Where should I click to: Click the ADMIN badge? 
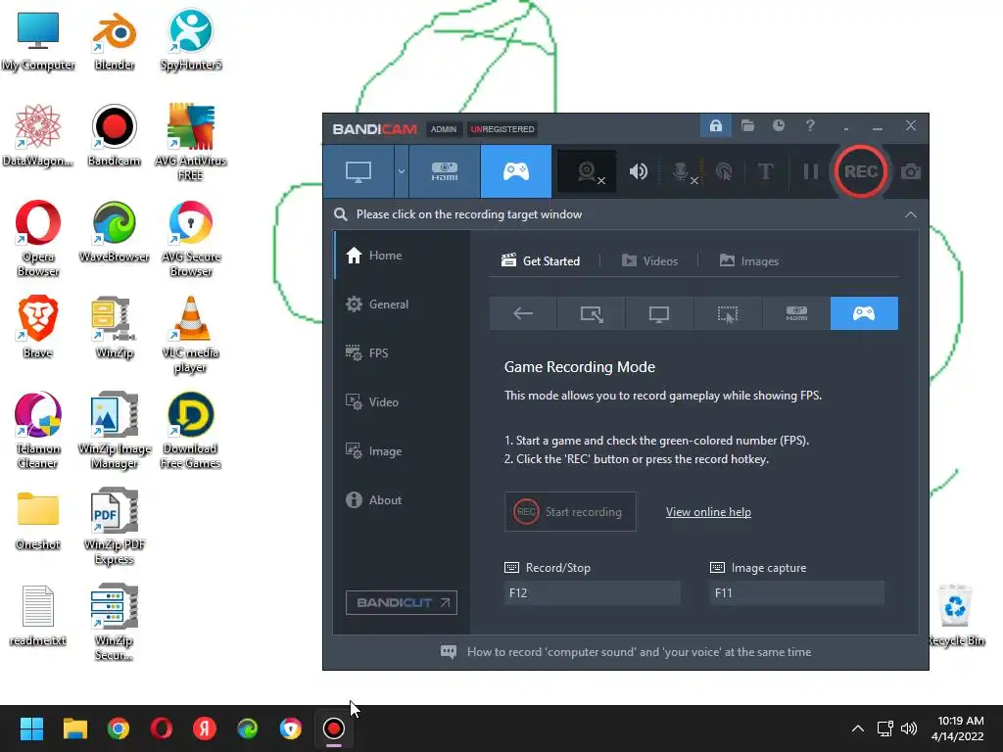[444, 129]
